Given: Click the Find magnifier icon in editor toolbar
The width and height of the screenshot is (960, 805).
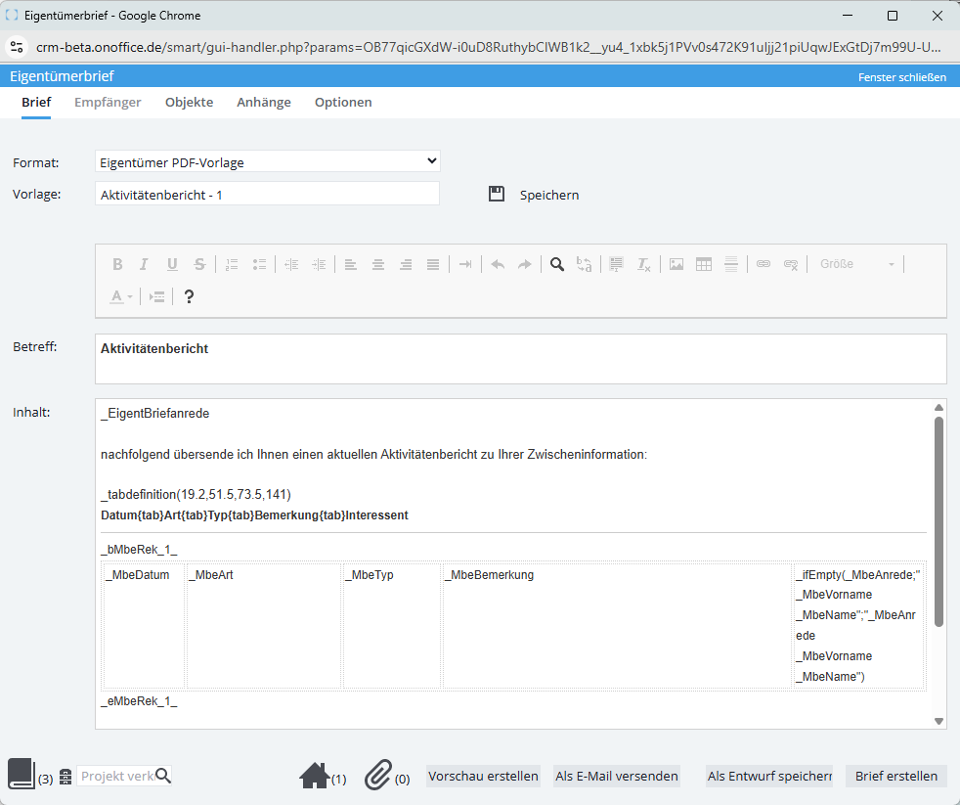Looking at the screenshot, I should [x=556, y=264].
